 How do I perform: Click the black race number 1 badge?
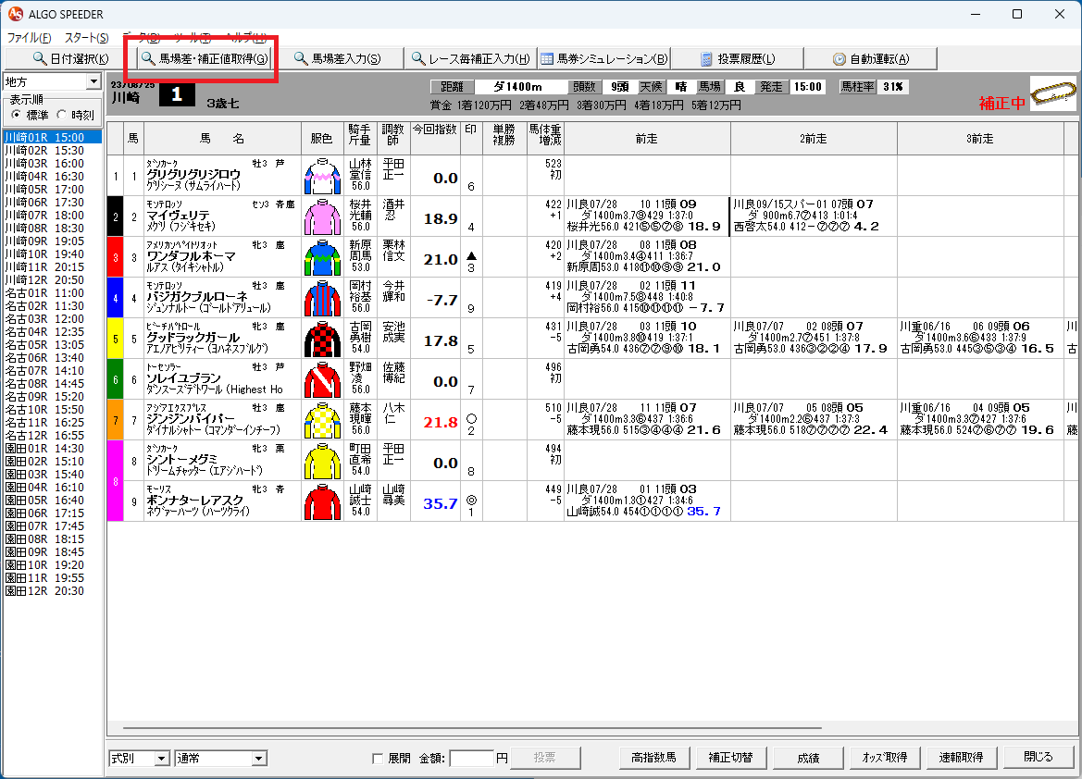177,93
